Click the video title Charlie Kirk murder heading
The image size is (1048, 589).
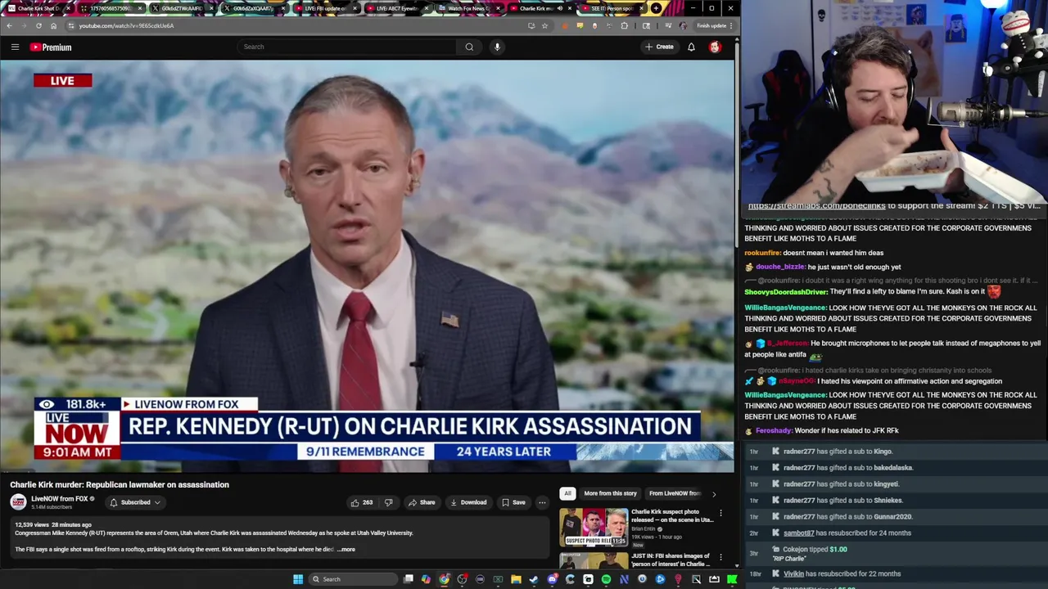(x=120, y=484)
